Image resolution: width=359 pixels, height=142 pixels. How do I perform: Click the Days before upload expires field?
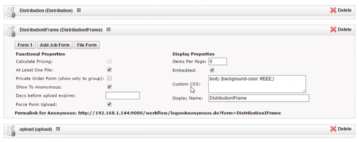122,96
